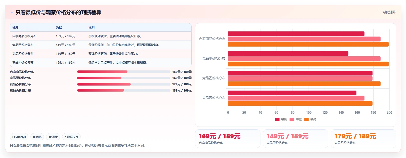Click description 整体价格更低,属于持续性竞争压力
Viewport: 406px width, 158px height.
(114, 54)
